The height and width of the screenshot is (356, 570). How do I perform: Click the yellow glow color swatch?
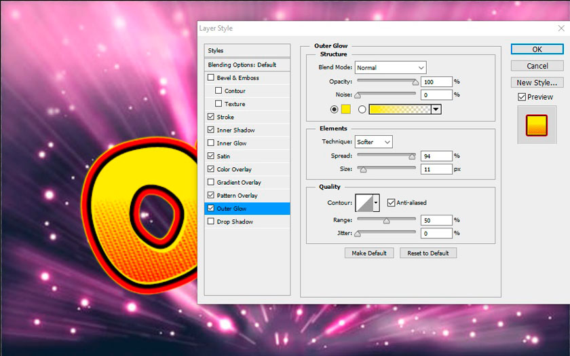coord(345,109)
